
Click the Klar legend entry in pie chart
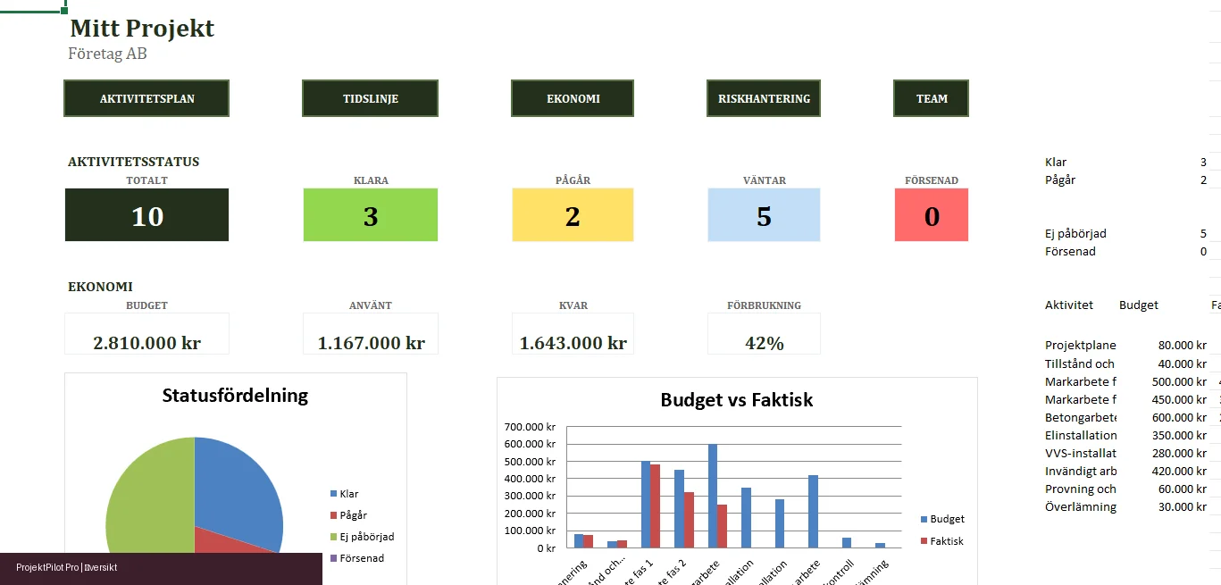pyautogui.click(x=345, y=494)
